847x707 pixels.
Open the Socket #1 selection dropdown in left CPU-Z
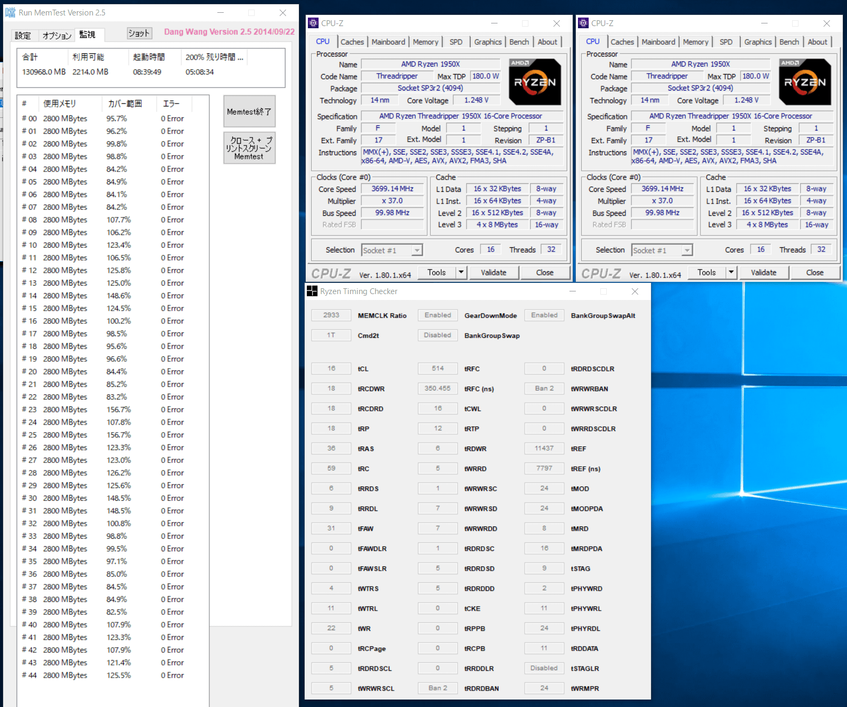pos(392,250)
